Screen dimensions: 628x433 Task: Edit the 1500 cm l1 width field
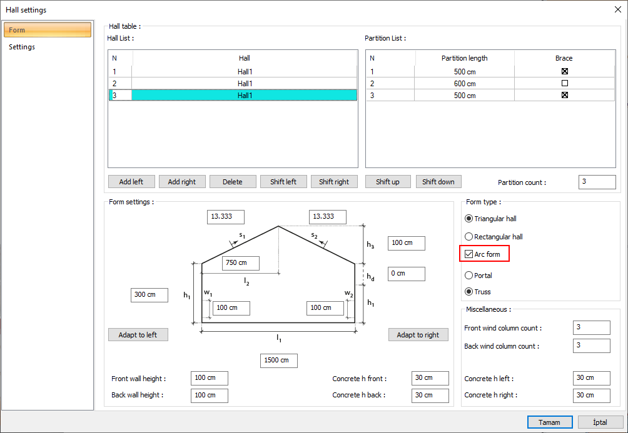(x=278, y=361)
